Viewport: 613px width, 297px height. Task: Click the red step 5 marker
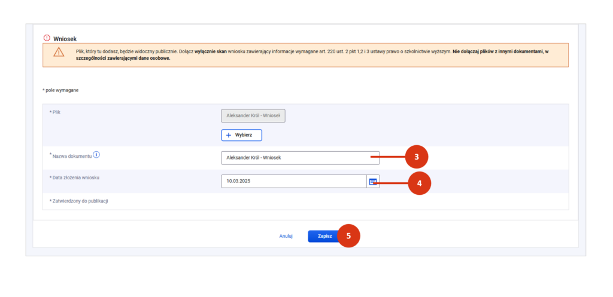(348, 236)
